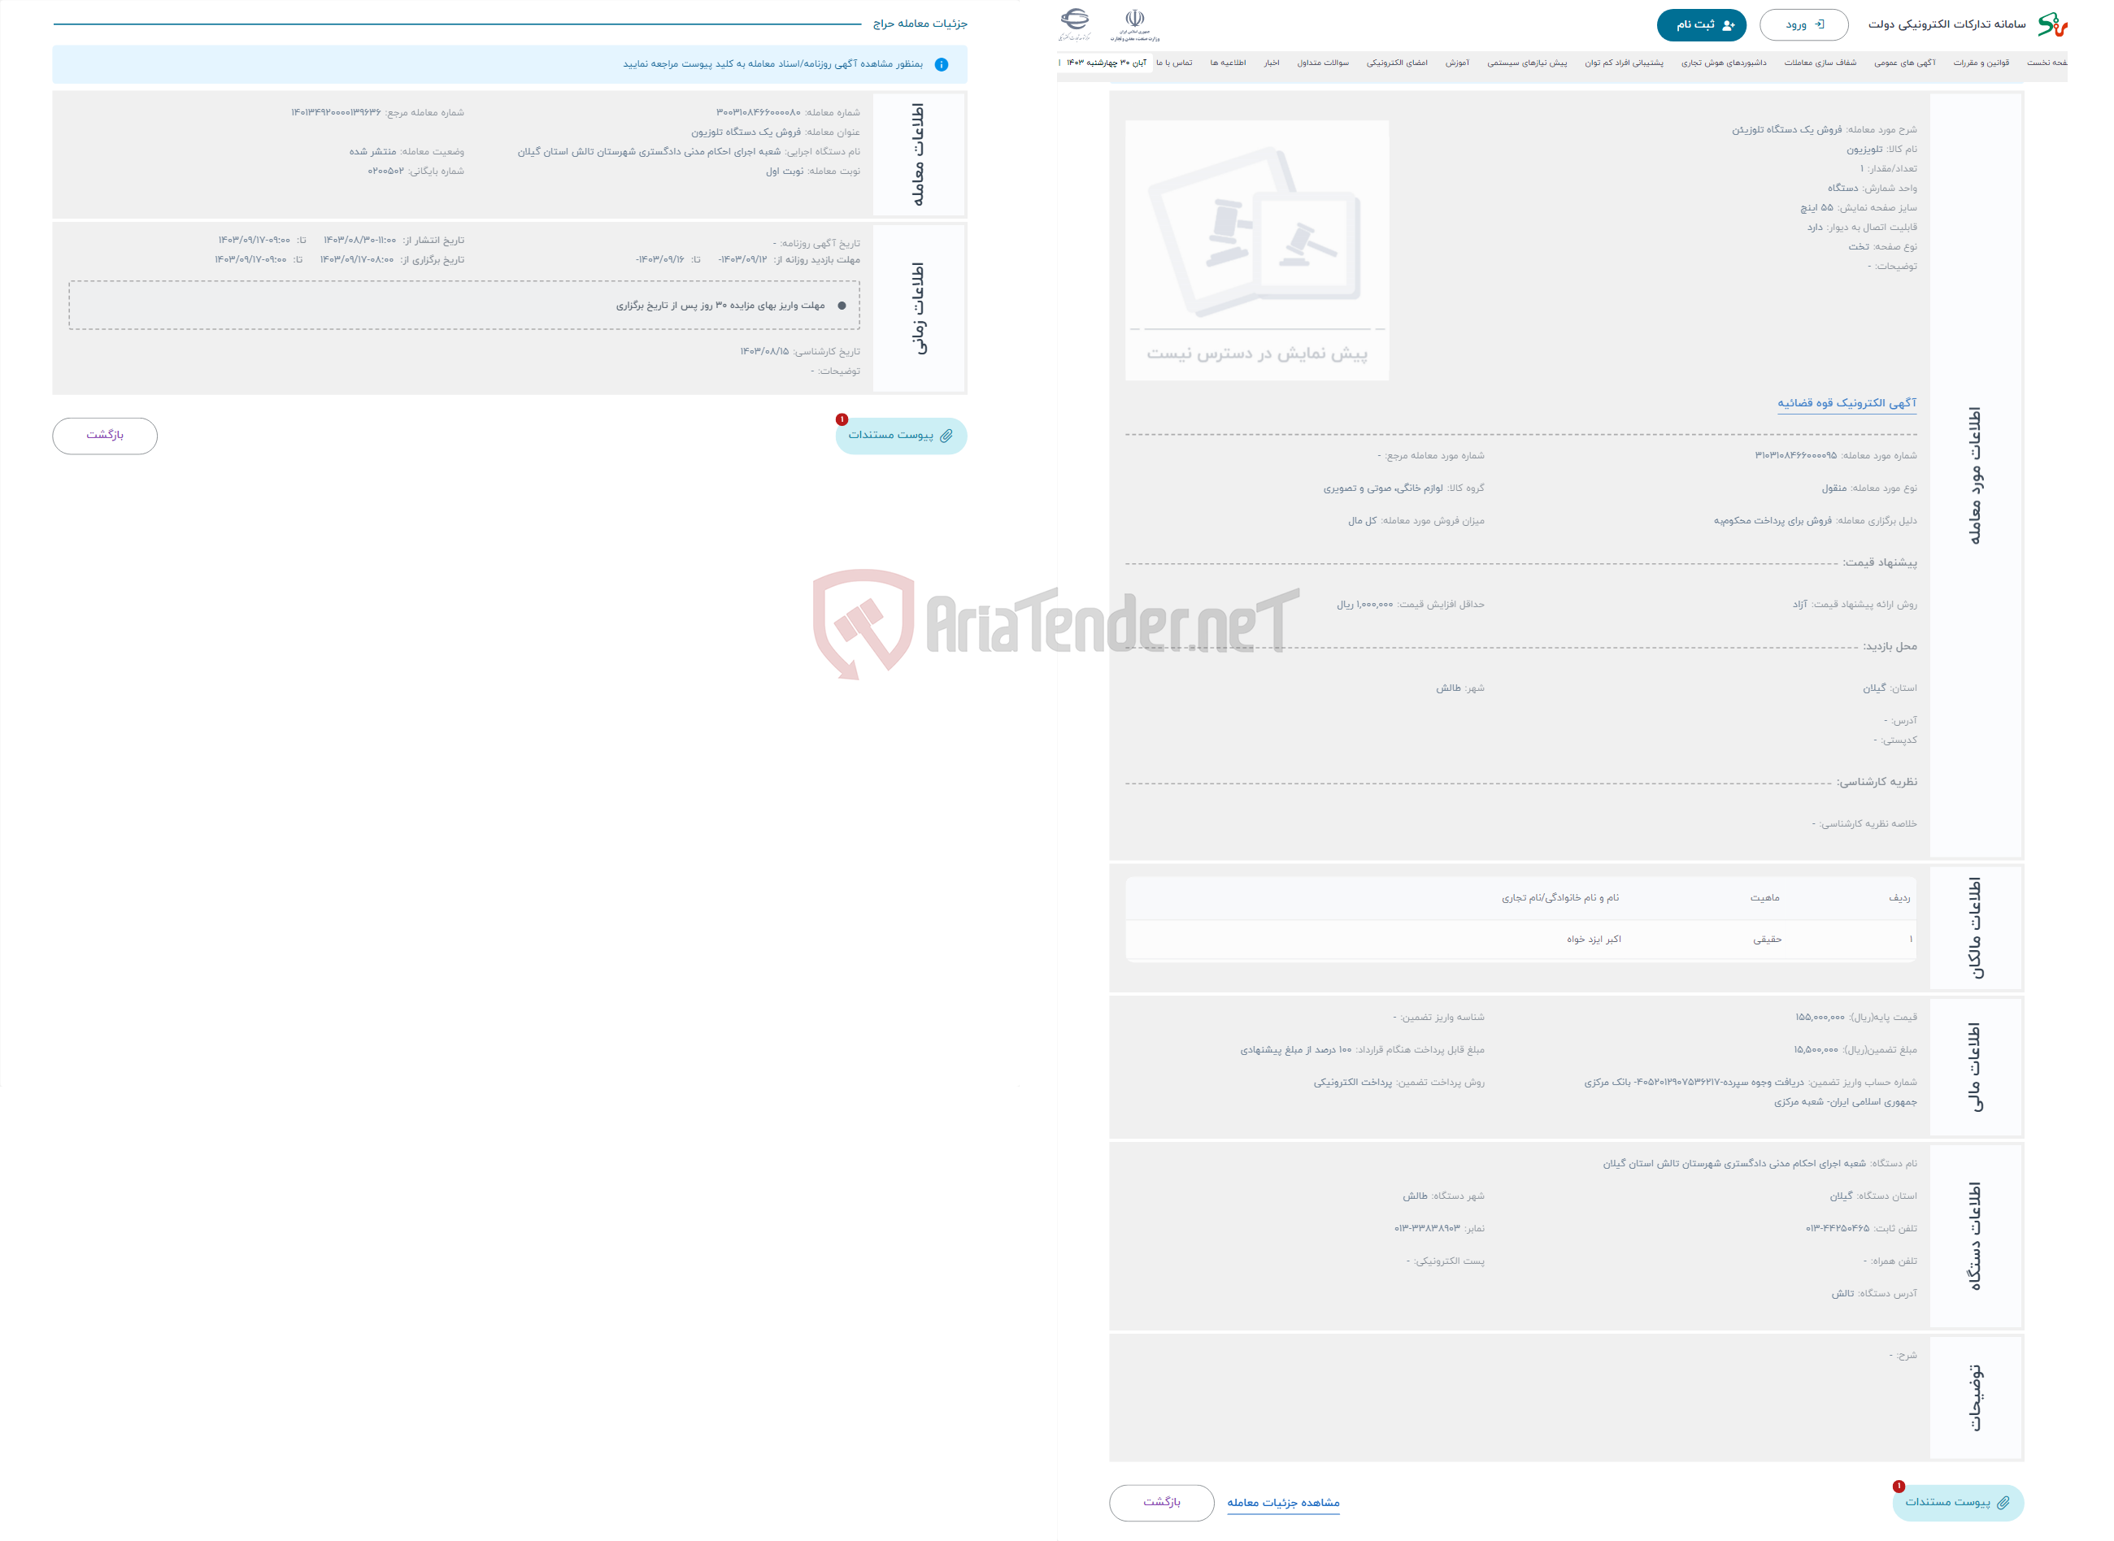Image resolution: width=2114 pixels, height=1541 pixels.
Task: Click the info notification icon on left panel
Action: click(942, 64)
